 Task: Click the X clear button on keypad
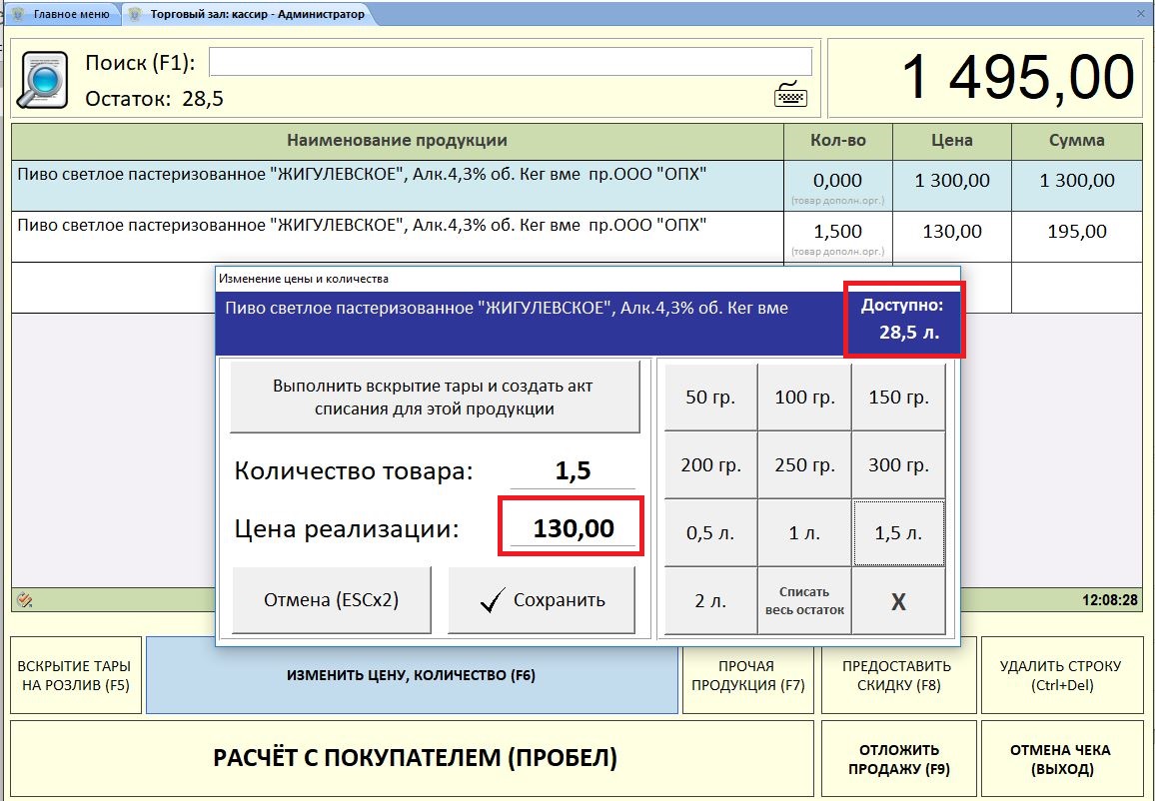(x=897, y=602)
